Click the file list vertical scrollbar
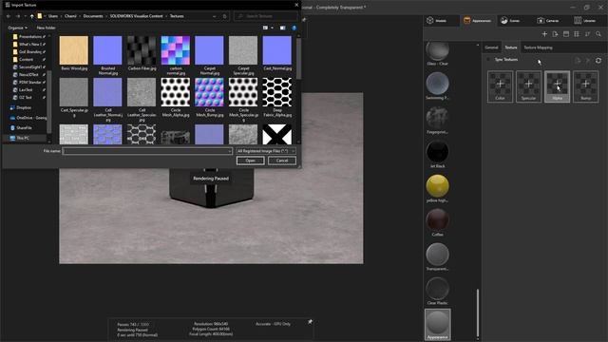This screenshot has height=342, width=608. pos(298,58)
